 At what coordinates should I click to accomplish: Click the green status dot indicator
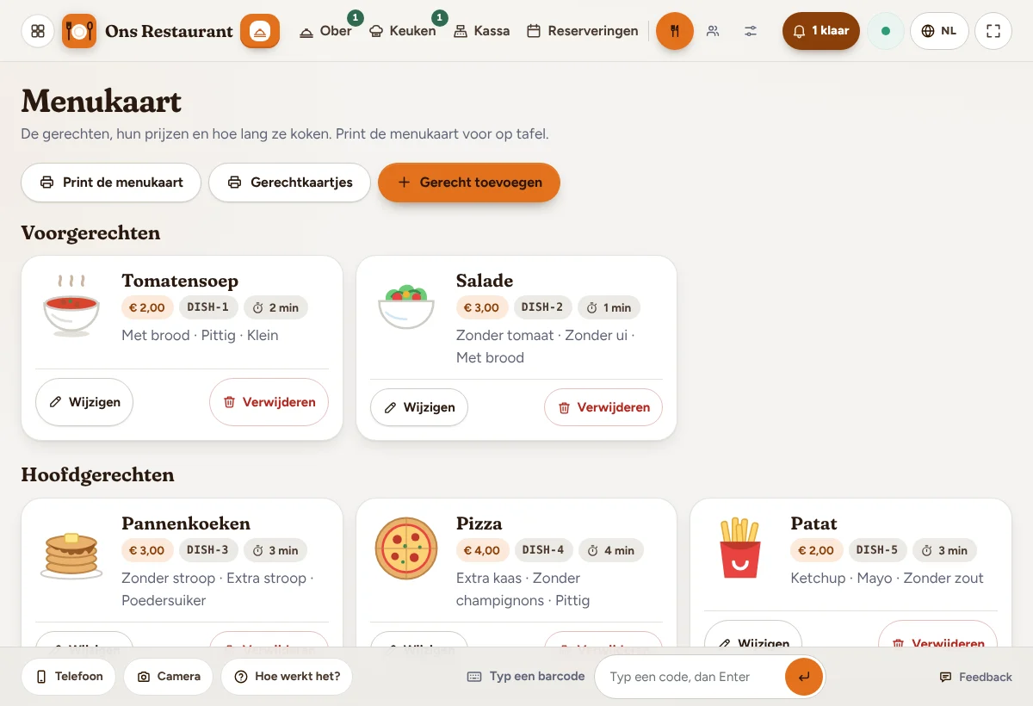[x=885, y=31]
